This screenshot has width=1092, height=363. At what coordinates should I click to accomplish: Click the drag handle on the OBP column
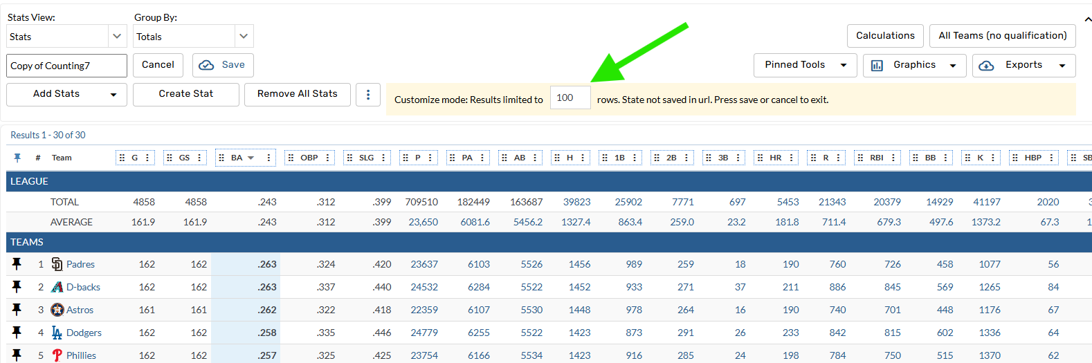point(291,158)
